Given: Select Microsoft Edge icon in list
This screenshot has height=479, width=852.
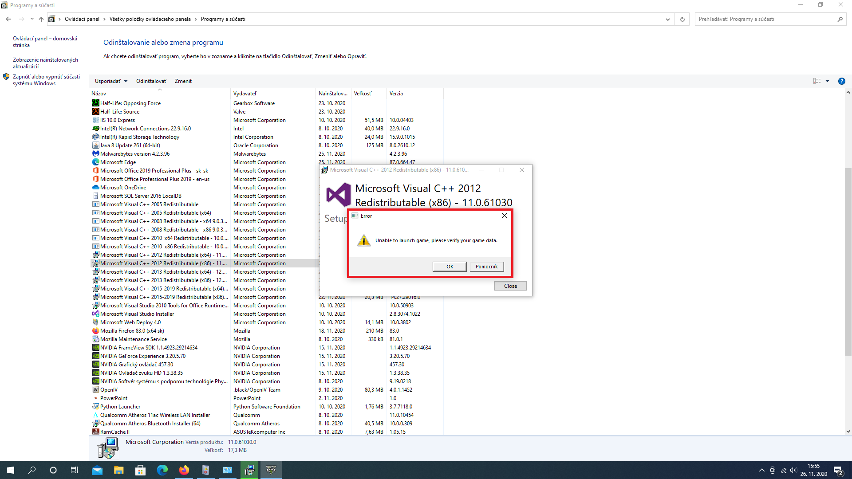Looking at the screenshot, I should pyautogui.click(x=95, y=162).
